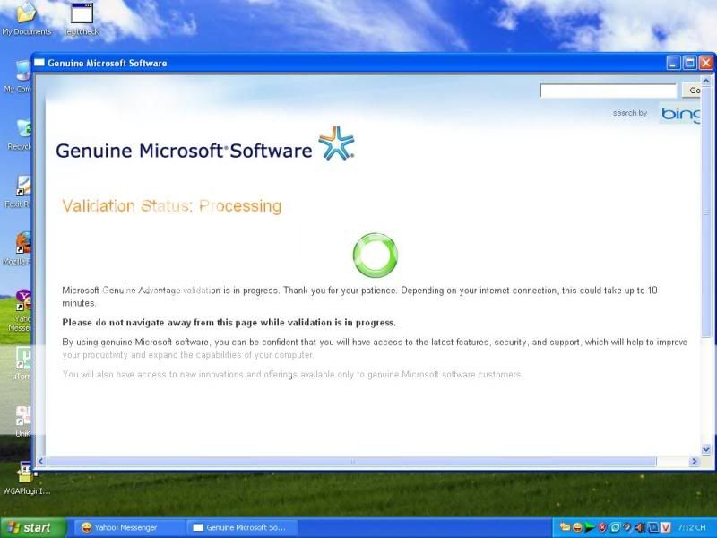717x538 pixels.
Task: Click the Genuine Microsoft Software star logo
Action: click(337, 143)
